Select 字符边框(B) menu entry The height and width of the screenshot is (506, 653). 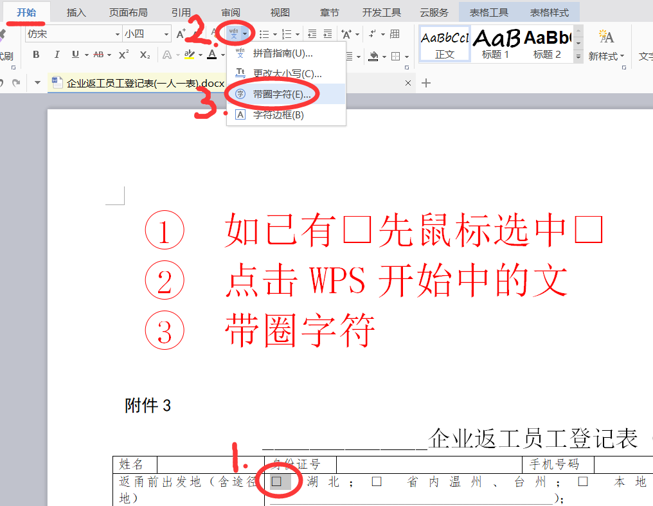pos(286,114)
